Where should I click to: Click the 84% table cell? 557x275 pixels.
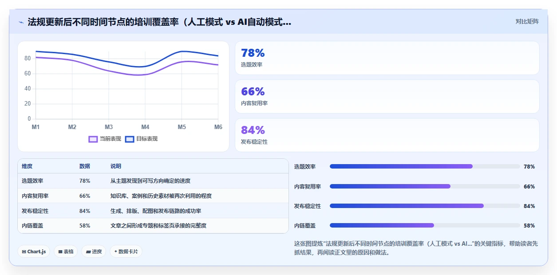[85, 211]
